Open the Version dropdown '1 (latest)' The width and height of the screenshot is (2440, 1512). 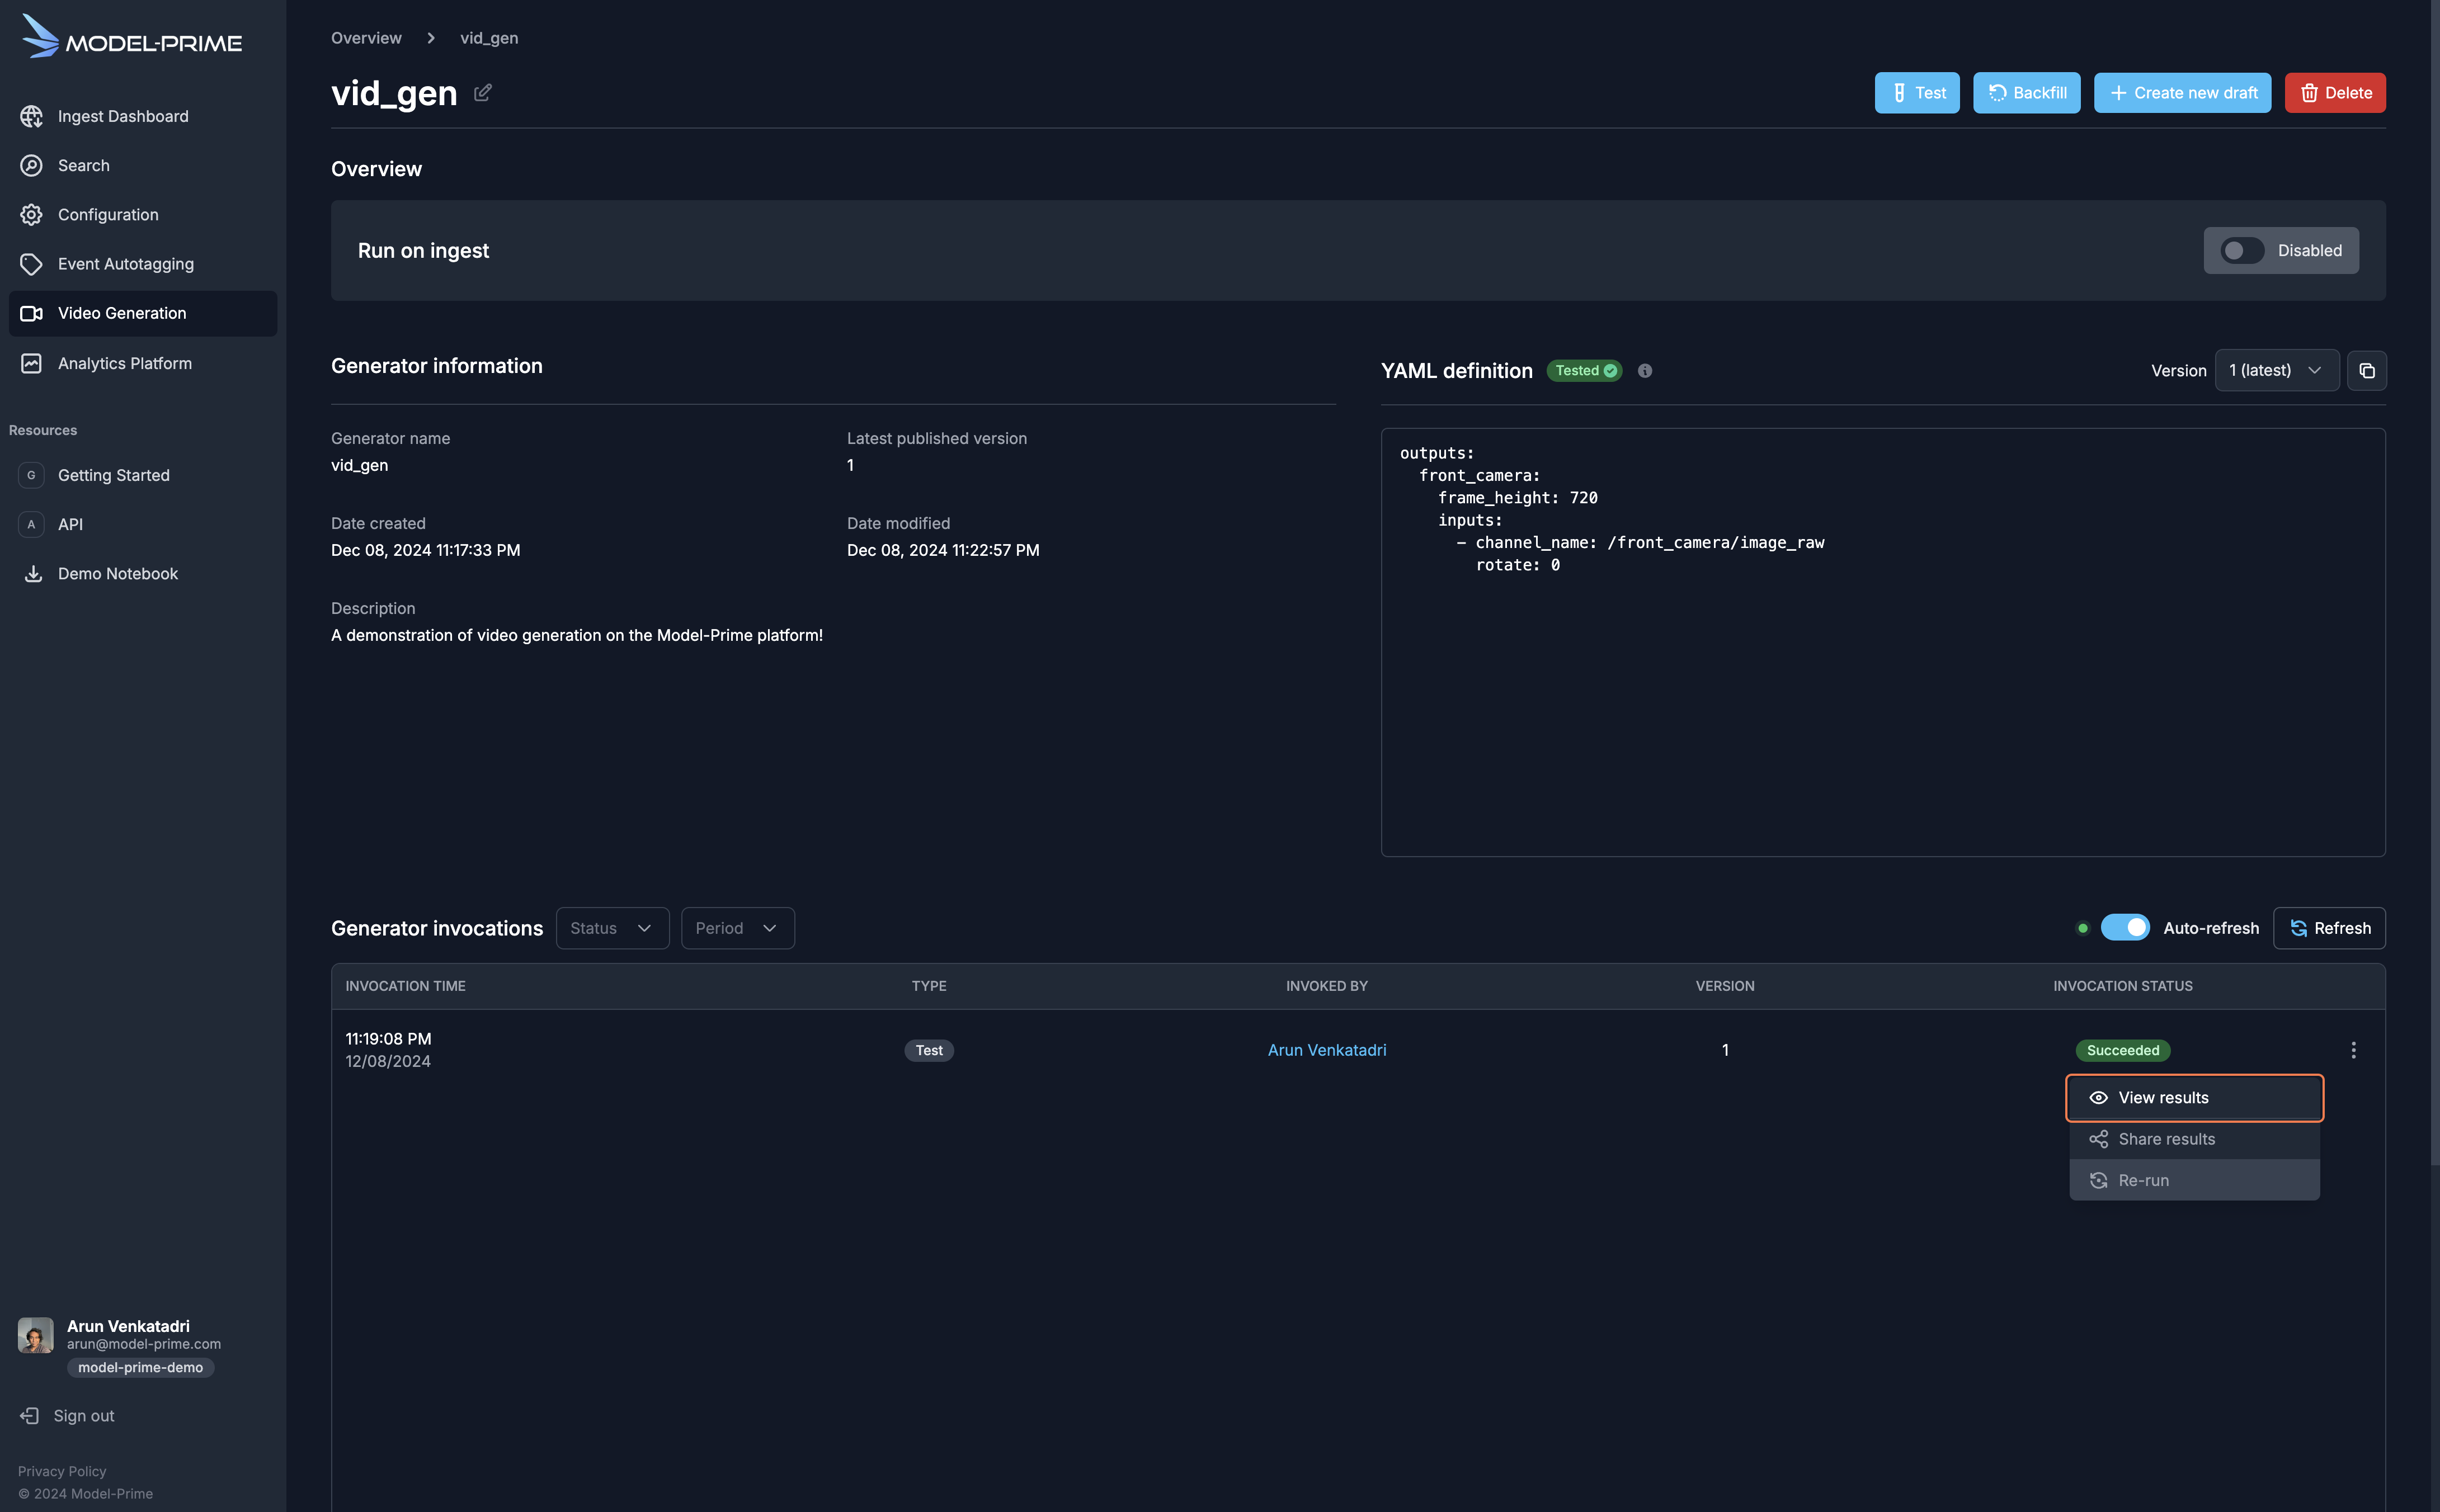pos(2276,370)
